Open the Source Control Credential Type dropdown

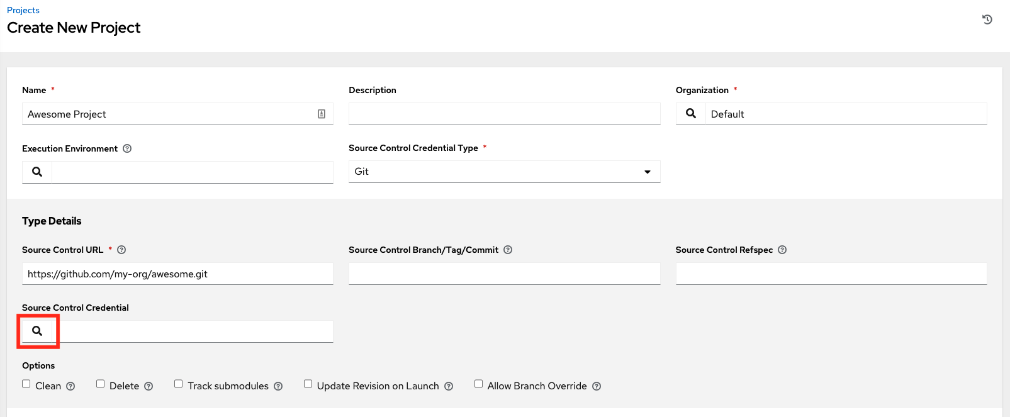pos(504,172)
